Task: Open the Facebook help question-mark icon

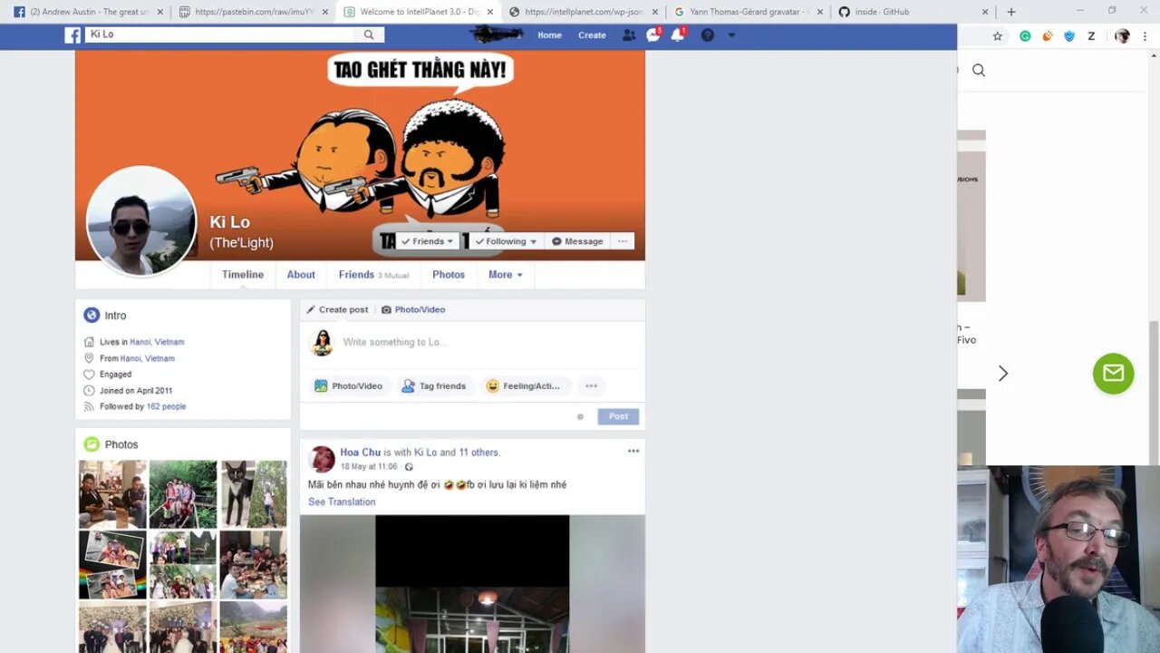Action: [708, 35]
